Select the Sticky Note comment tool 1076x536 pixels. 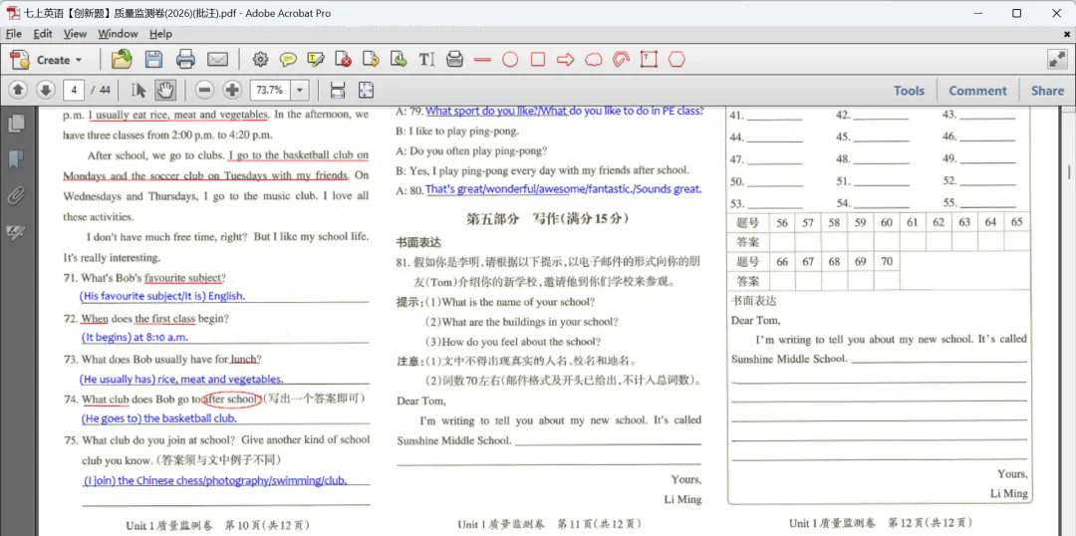[x=288, y=60]
